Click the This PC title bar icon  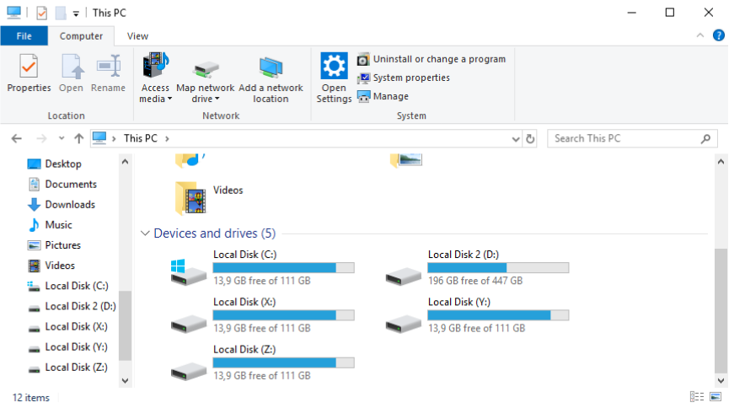pos(14,13)
